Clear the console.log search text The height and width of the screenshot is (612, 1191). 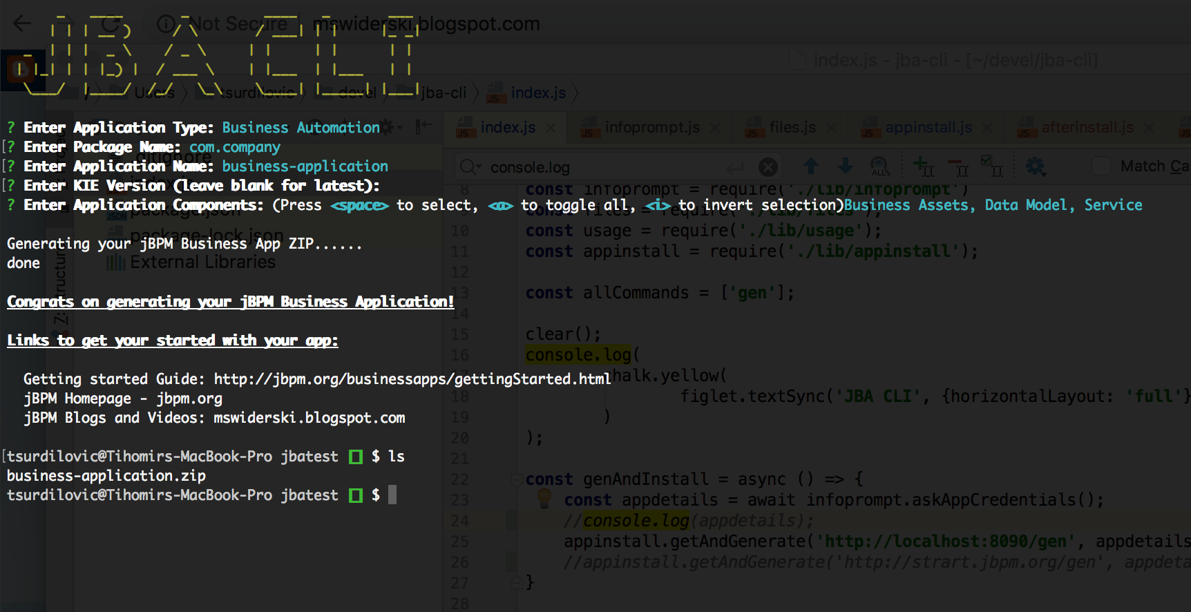(x=768, y=167)
